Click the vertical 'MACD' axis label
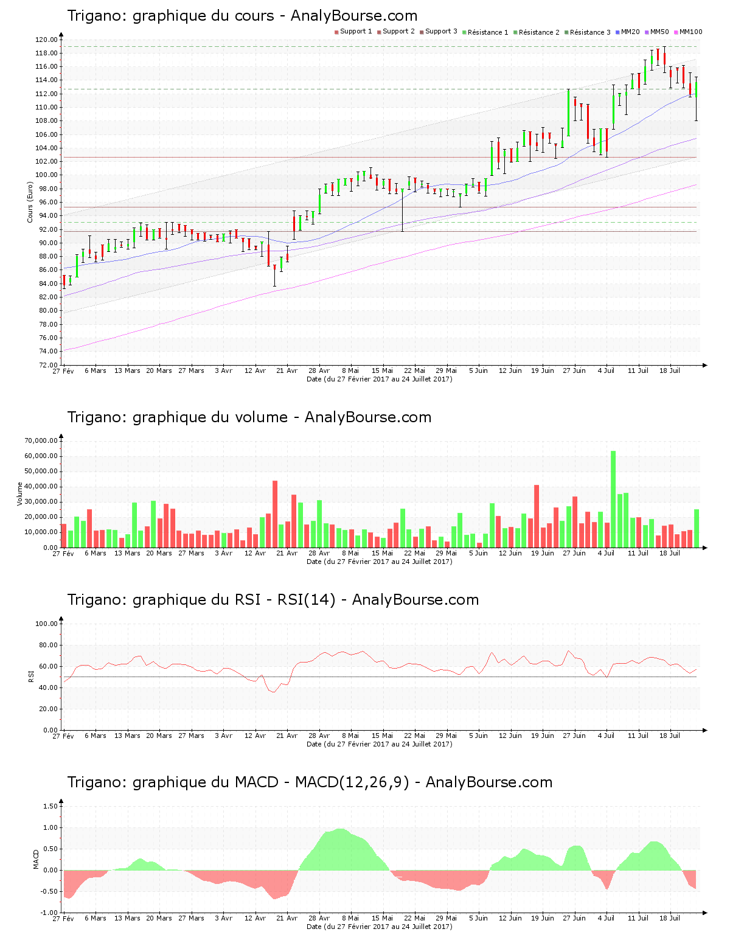Viewport: 730px width, 943px height. point(36,859)
